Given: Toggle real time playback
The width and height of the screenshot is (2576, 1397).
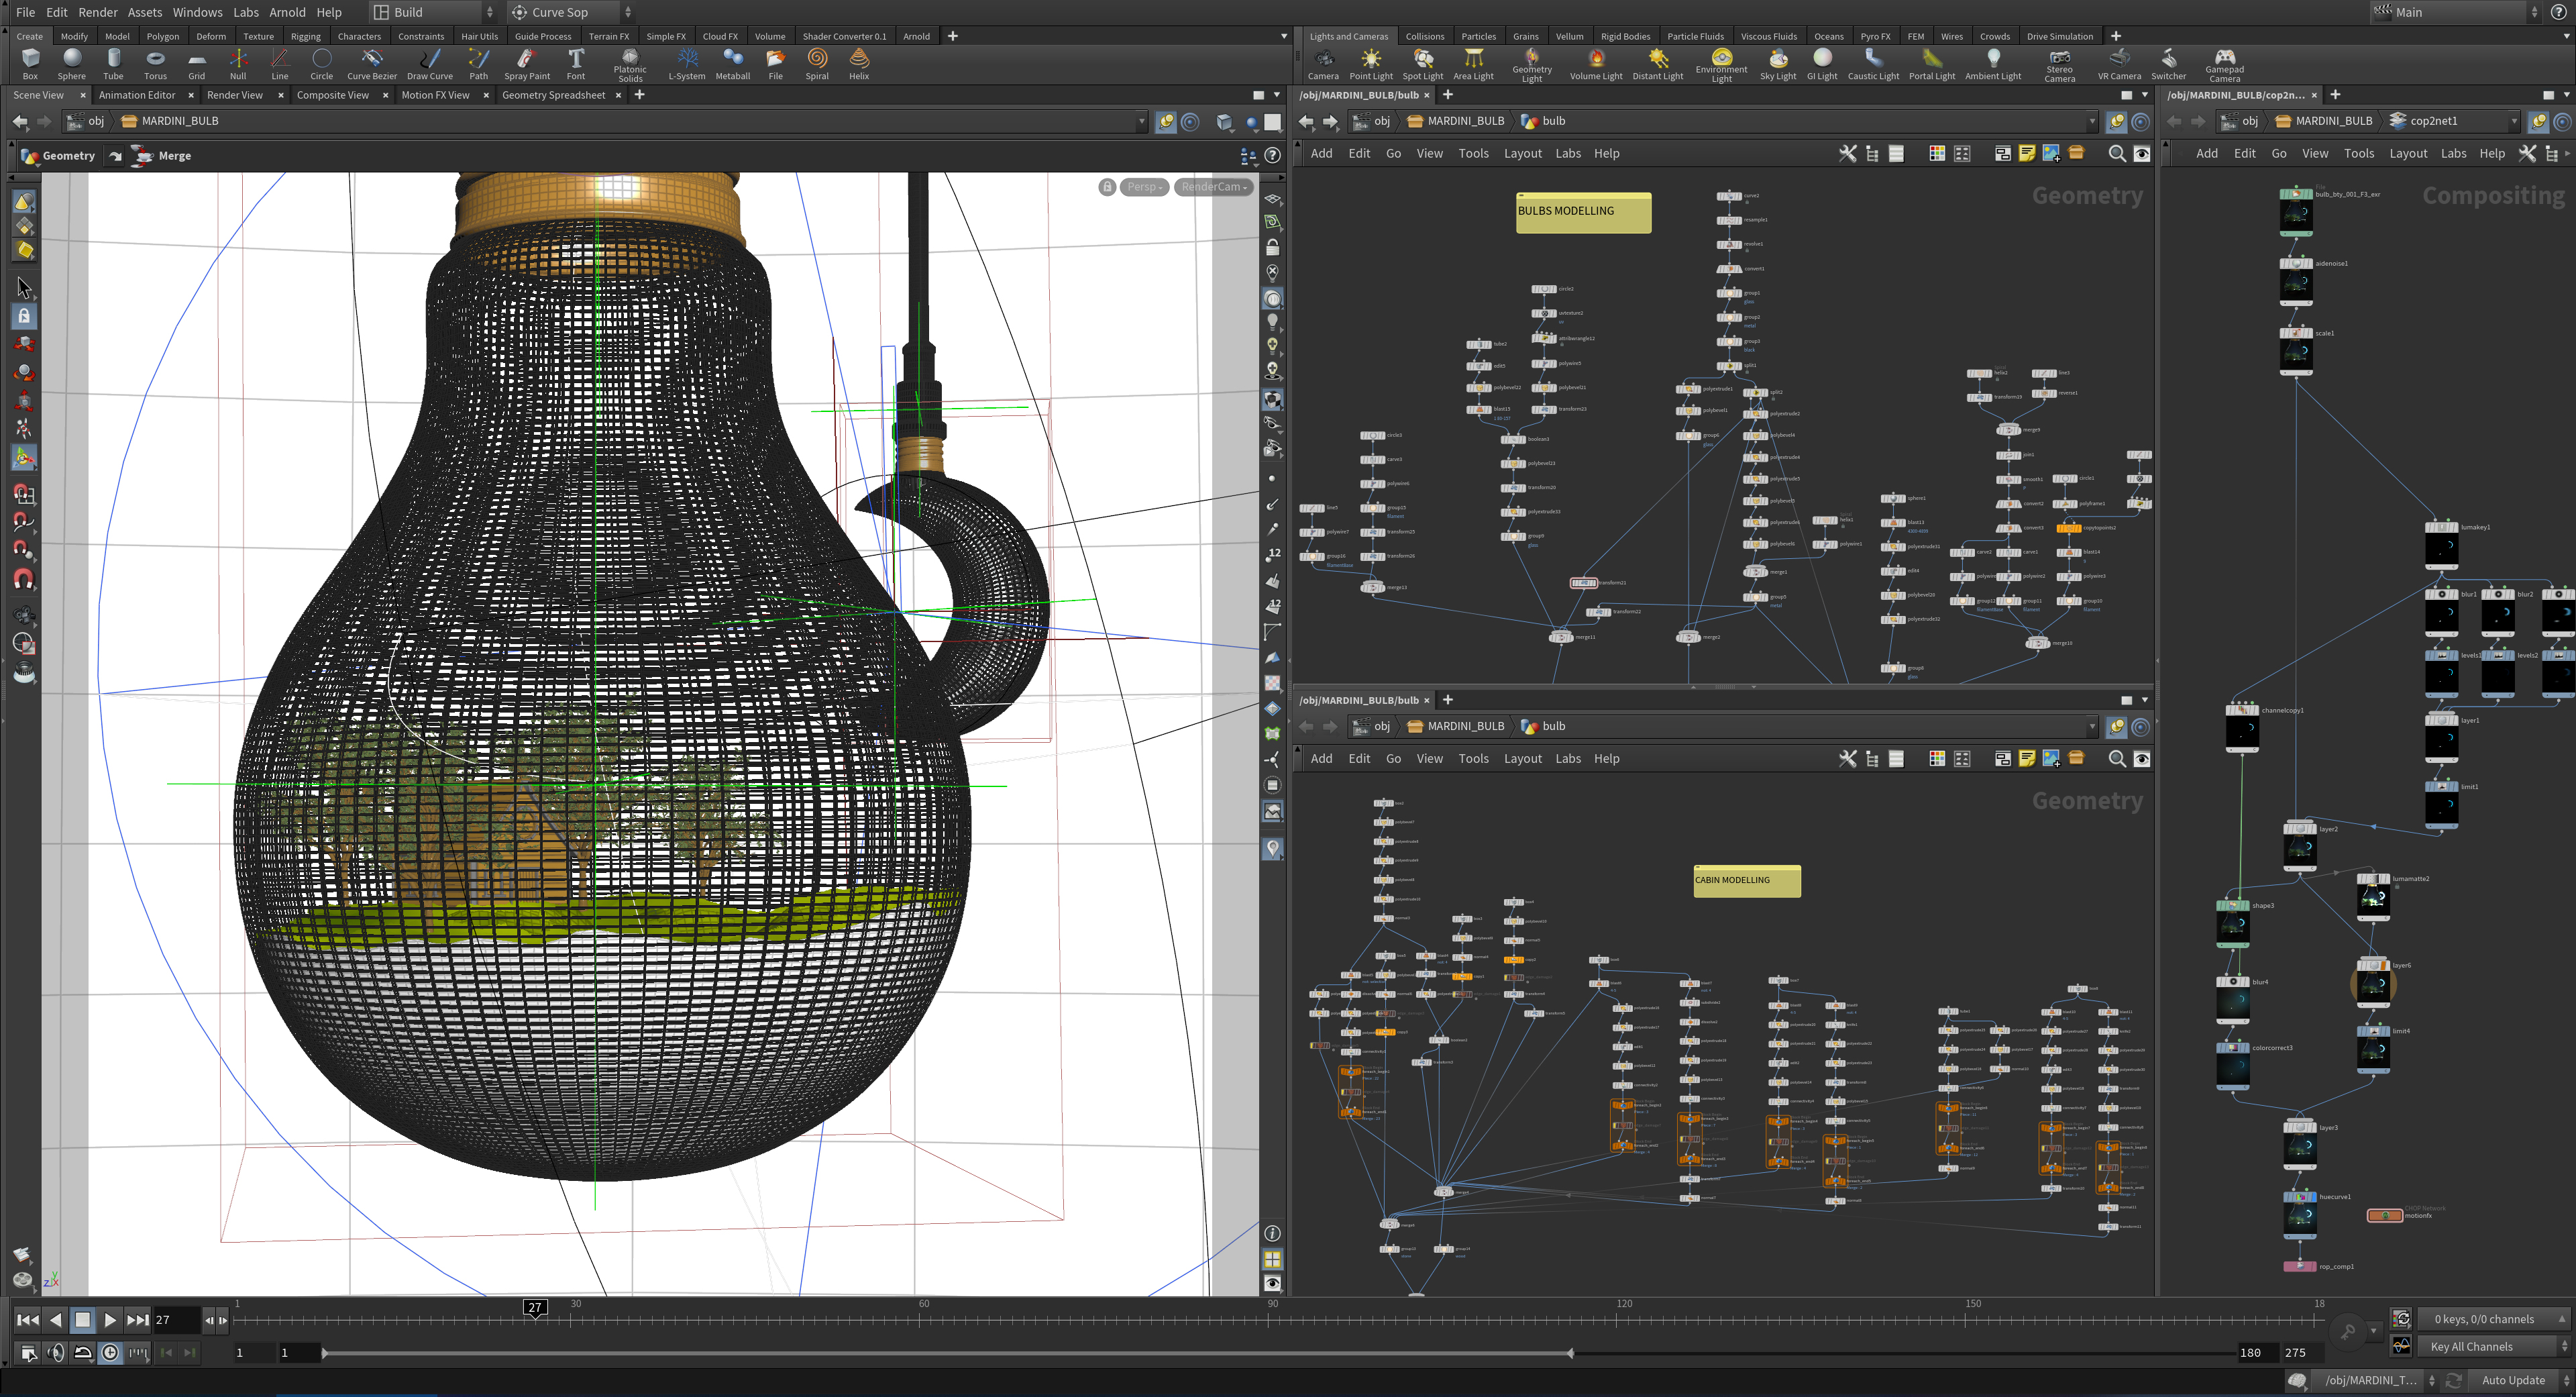Looking at the screenshot, I should point(110,1353).
